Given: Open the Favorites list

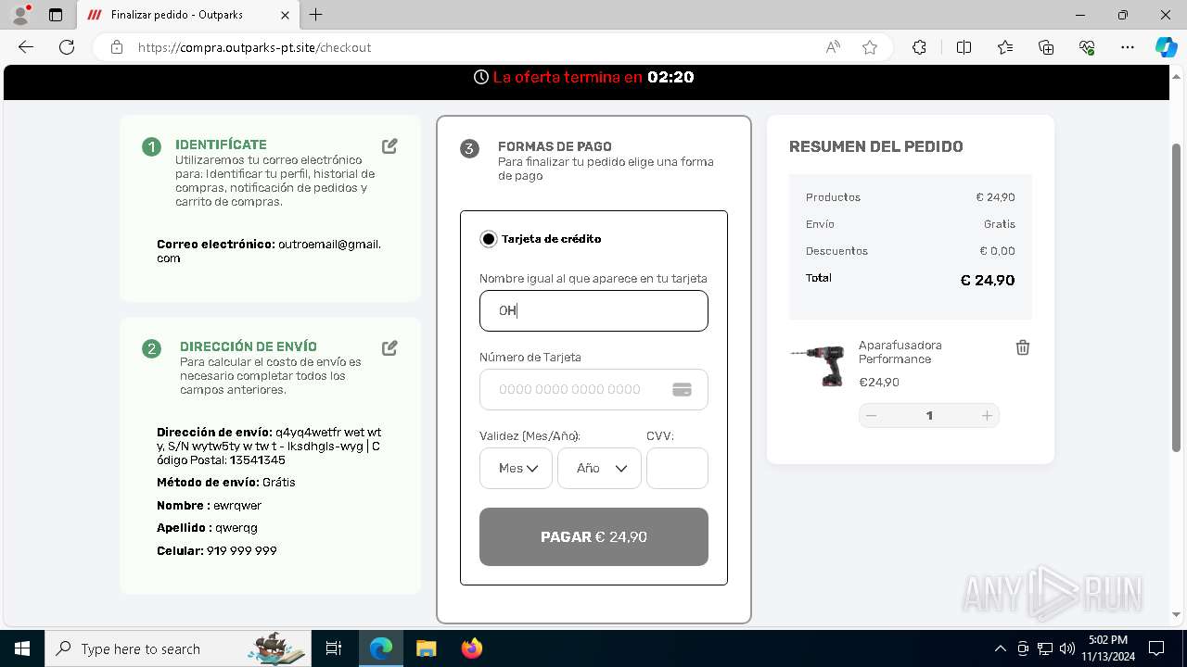Looking at the screenshot, I should tap(1005, 47).
